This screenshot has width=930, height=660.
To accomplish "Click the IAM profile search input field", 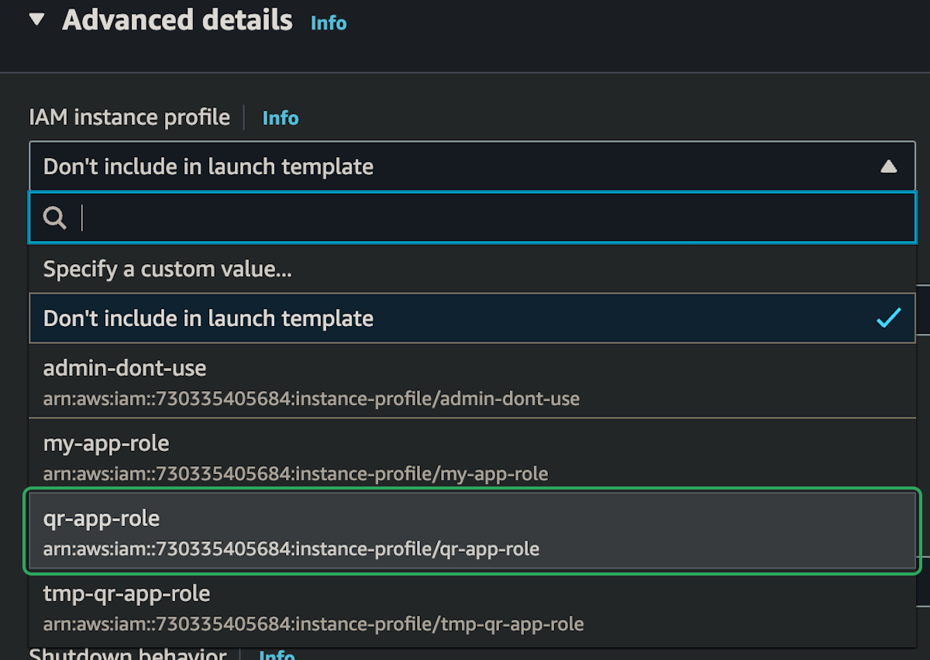I will coord(473,218).
